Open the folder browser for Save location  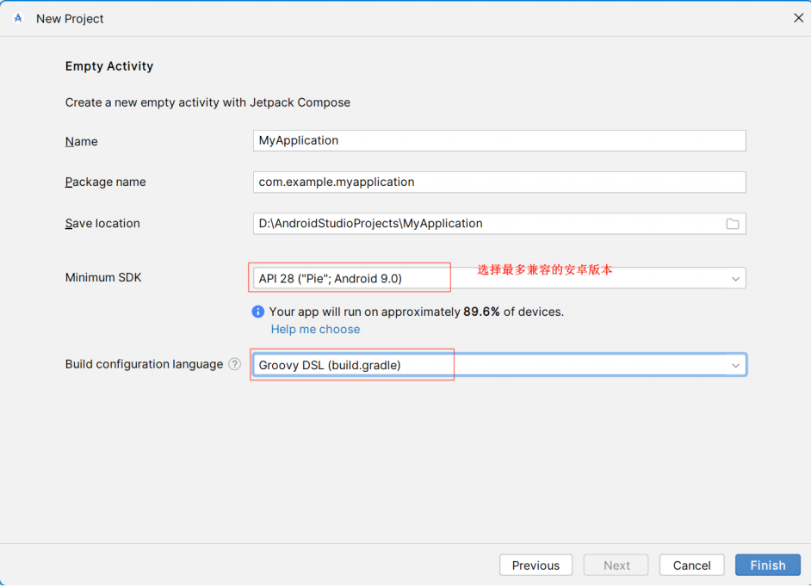[733, 224]
